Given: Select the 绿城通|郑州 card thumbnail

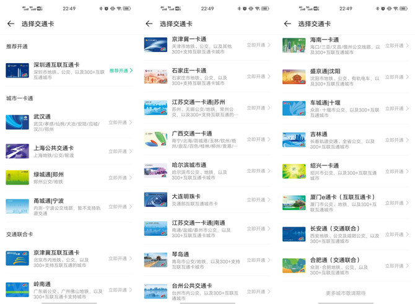Looking at the screenshot, I should pos(17,178).
